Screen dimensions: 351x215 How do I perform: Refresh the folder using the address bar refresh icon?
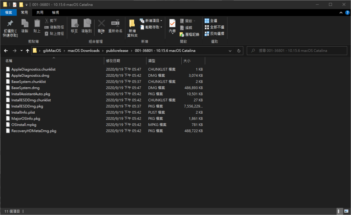(239, 51)
